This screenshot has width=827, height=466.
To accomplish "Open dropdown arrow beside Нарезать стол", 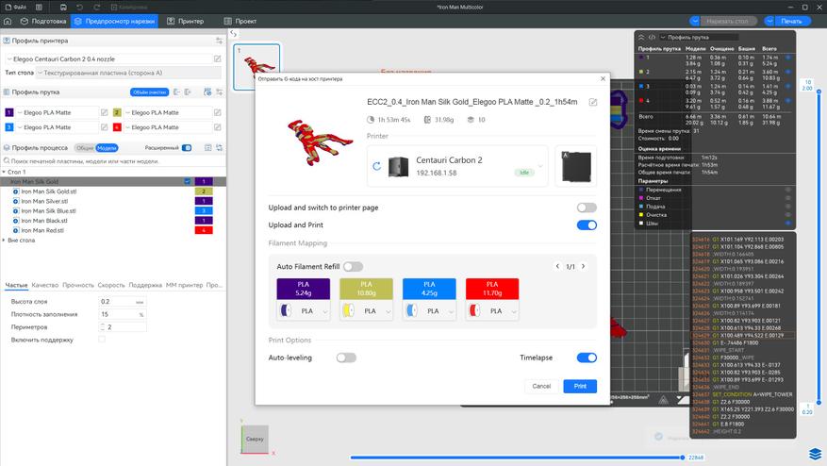I will click(x=695, y=21).
